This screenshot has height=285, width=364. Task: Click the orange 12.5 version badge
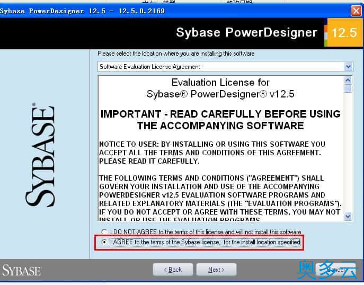344,32
